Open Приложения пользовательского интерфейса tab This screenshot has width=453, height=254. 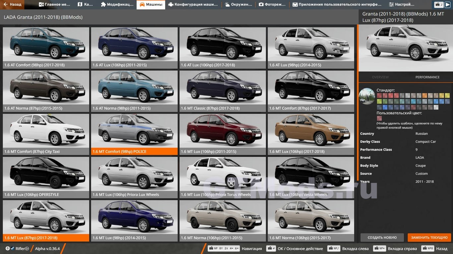coord(337,5)
